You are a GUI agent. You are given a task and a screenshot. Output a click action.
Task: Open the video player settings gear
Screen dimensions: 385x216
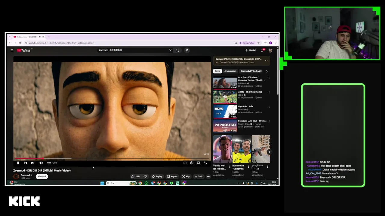tap(192, 163)
